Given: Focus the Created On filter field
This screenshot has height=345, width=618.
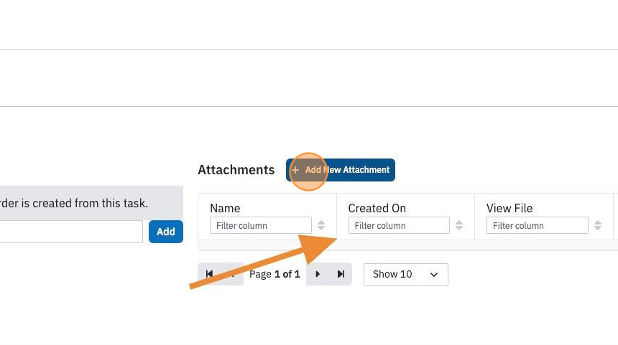Looking at the screenshot, I should (x=399, y=225).
